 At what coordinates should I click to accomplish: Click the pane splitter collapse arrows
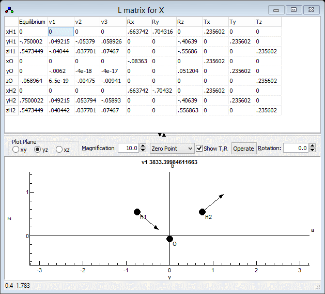pos(162,135)
